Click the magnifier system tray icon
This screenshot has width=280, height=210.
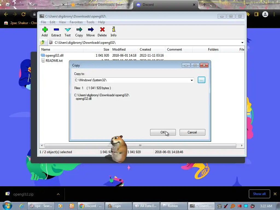pos(232,206)
